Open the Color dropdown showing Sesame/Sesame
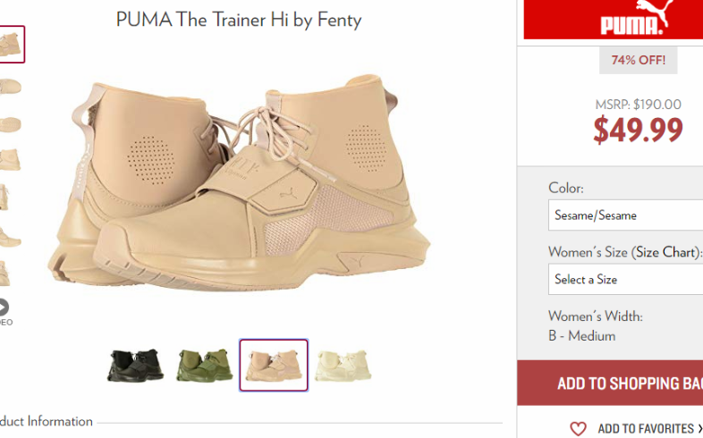The height and width of the screenshot is (438, 703). point(625,215)
